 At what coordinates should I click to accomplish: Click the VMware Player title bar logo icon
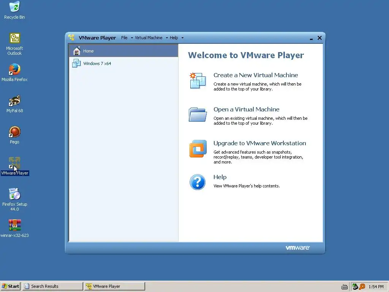click(x=71, y=38)
